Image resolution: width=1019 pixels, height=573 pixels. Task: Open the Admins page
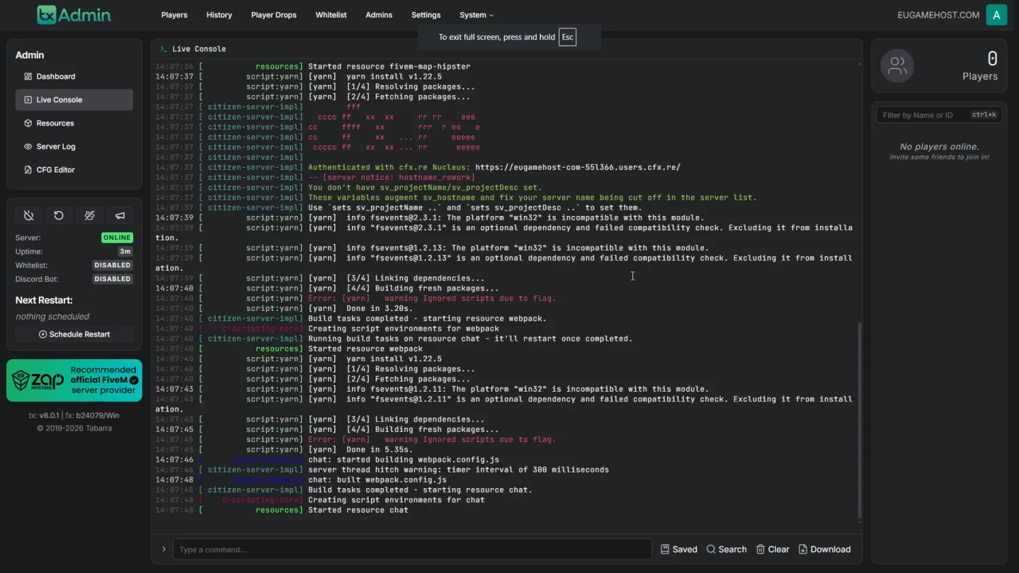pos(379,15)
